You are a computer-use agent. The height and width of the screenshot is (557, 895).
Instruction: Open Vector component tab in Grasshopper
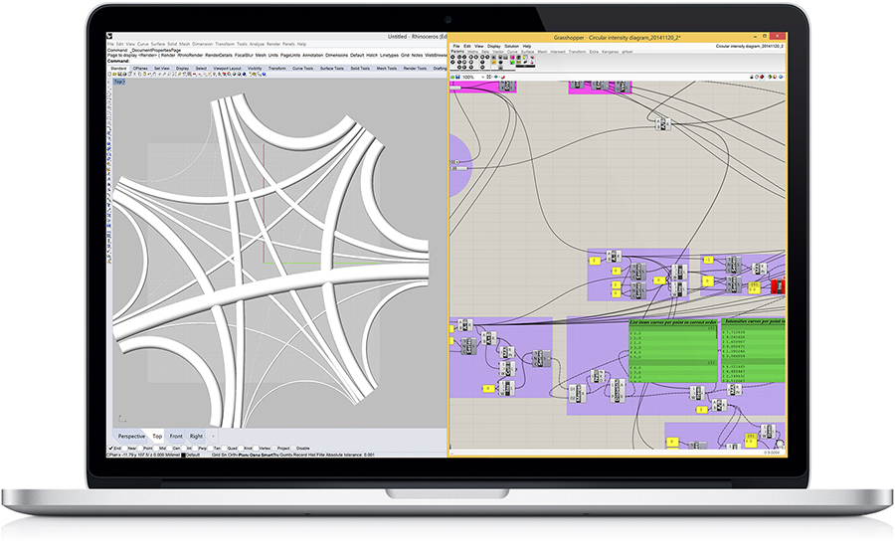498,52
